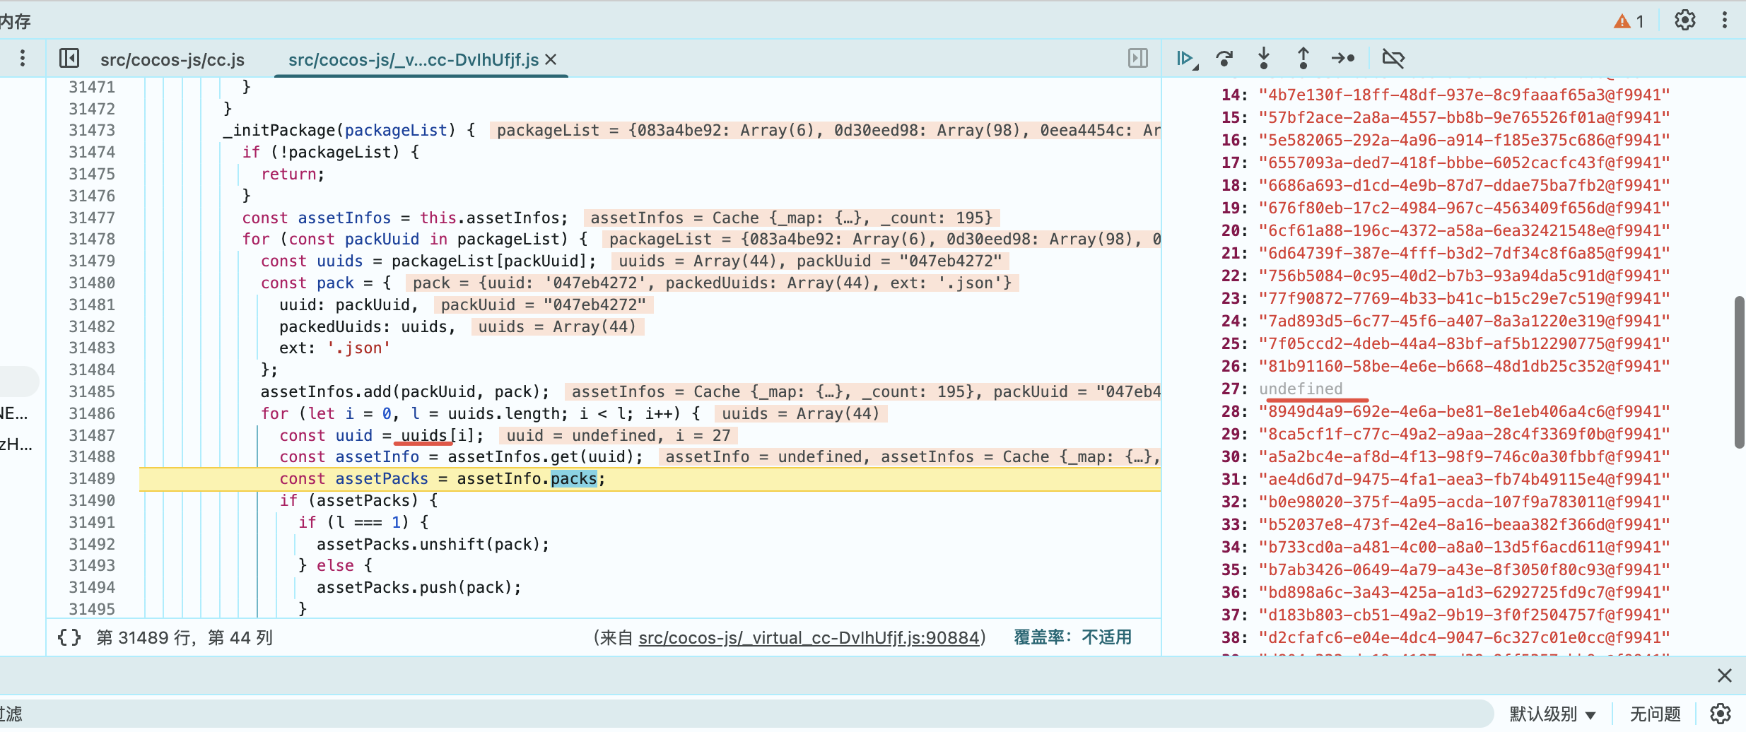Toggle the navigator sidebar panel
The height and width of the screenshot is (732, 1746).
coord(69,58)
